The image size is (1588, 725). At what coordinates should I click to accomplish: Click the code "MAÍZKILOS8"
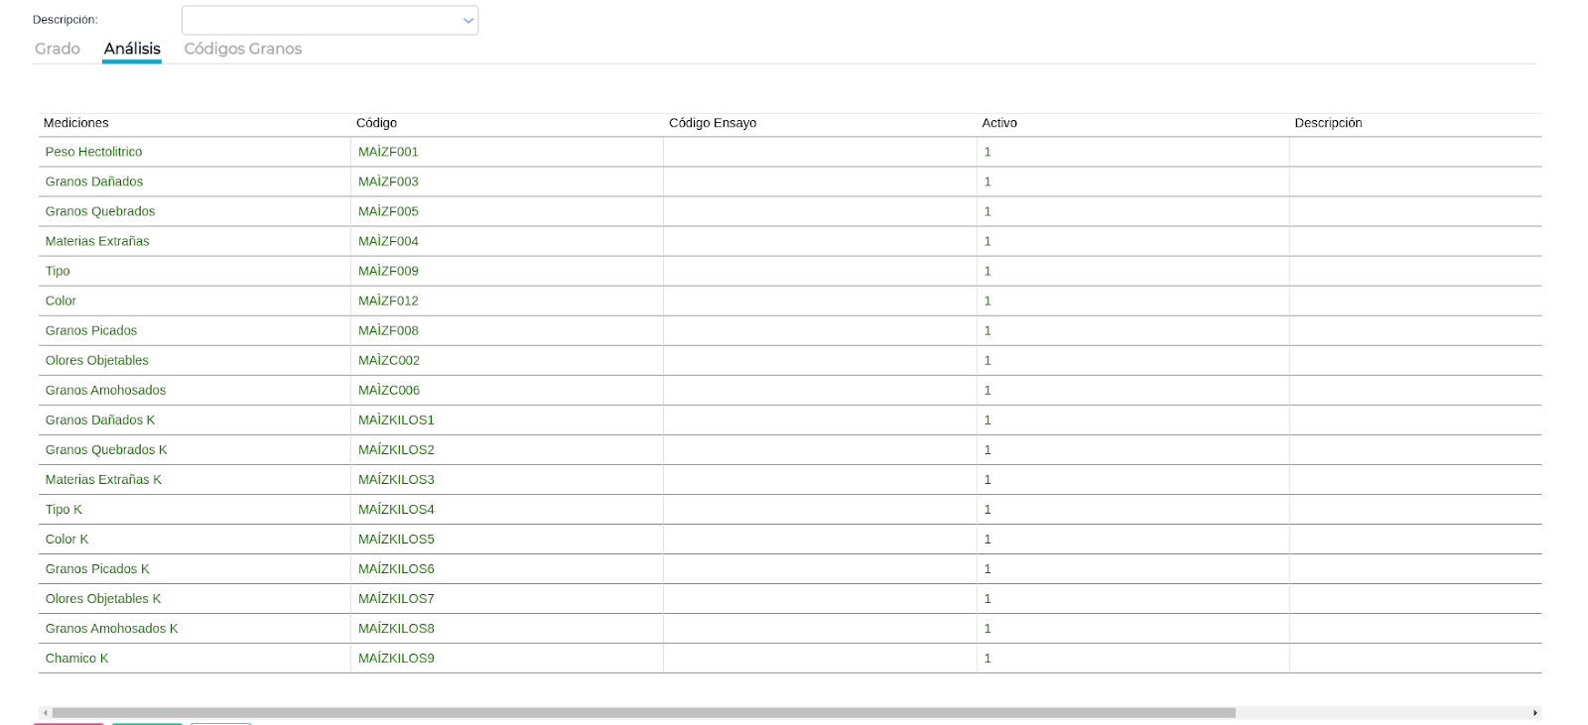[396, 628]
